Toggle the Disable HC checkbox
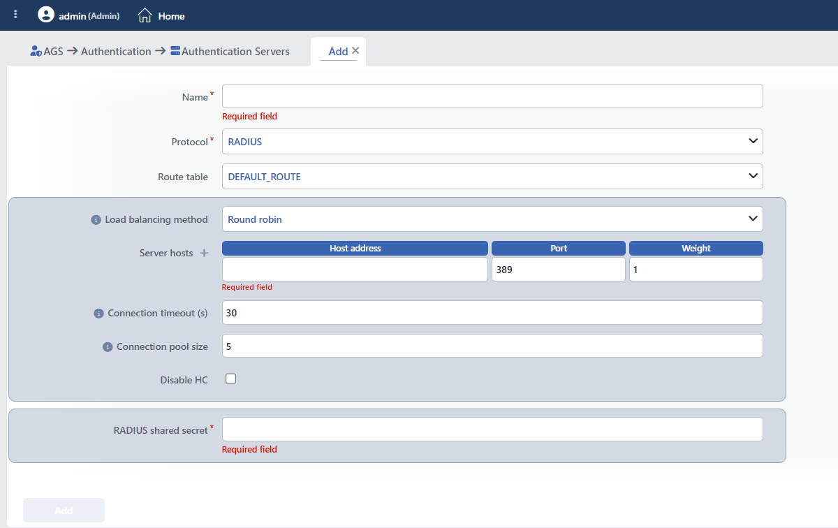Screen dimensions: 838x528 tap(230, 379)
